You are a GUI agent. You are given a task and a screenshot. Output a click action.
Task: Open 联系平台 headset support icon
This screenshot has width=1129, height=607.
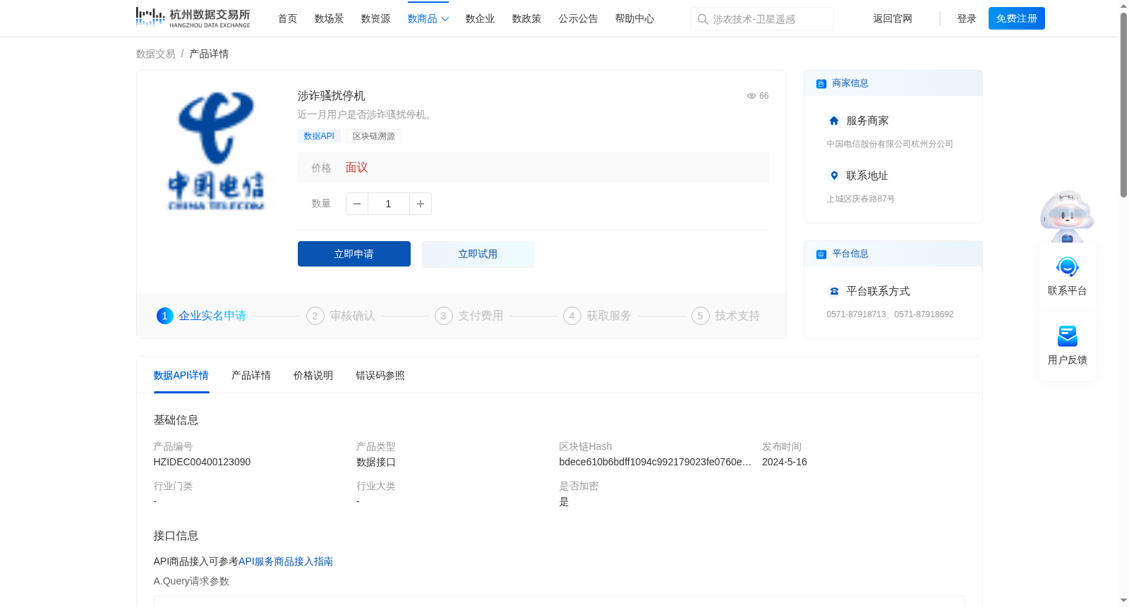tap(1068, 267)
